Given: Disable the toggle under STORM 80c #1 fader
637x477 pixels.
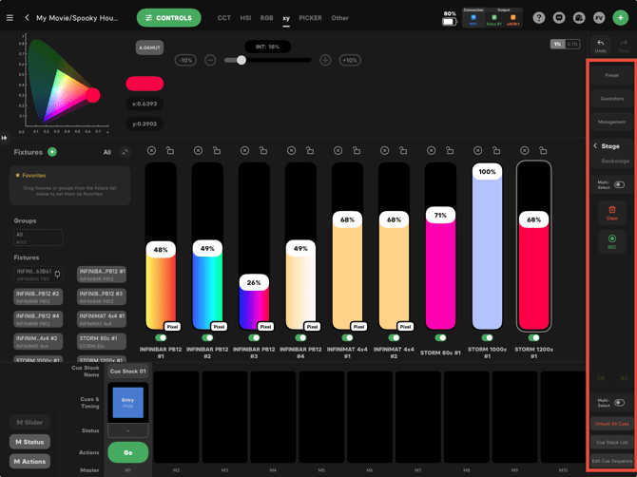Looking at the screenshot, I should pyautogui.click(x=440, y=337).
